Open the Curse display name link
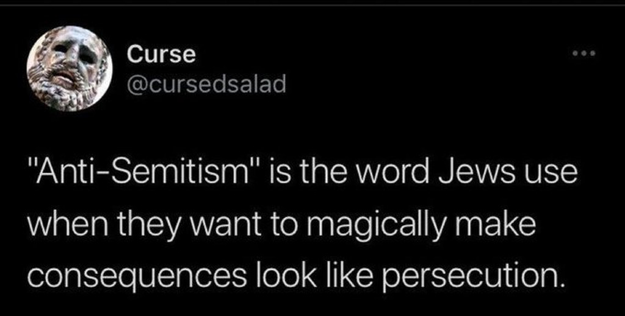Screen dimensions: 625x316 pyautogui.click(x=161, y=54)
